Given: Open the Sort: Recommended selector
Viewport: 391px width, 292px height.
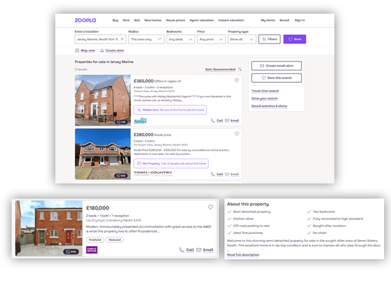Looking at the screenshot, I should (x=220, y=69).
